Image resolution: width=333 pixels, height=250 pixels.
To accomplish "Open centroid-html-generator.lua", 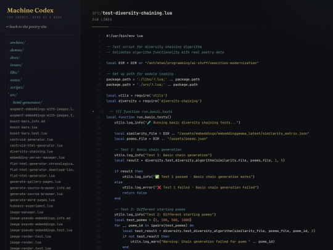I will tap(36, 146).
